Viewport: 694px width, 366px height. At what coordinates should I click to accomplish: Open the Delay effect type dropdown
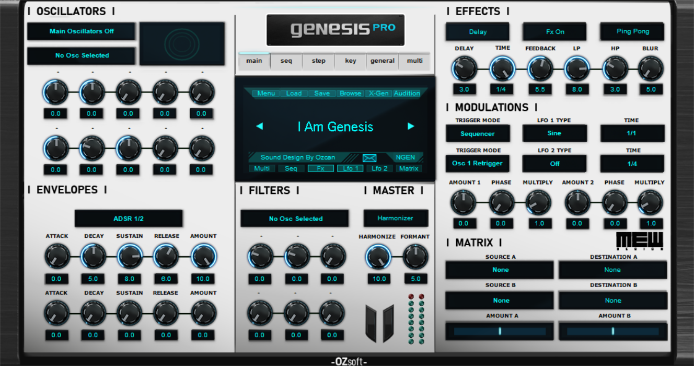478,31
